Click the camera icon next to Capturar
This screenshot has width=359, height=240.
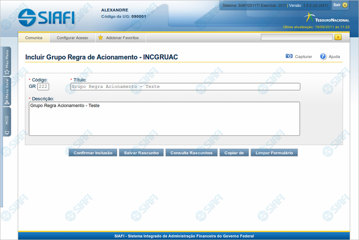(289, 56)
